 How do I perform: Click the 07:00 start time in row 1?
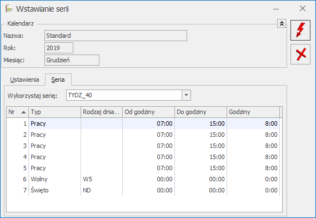point(148,123)
